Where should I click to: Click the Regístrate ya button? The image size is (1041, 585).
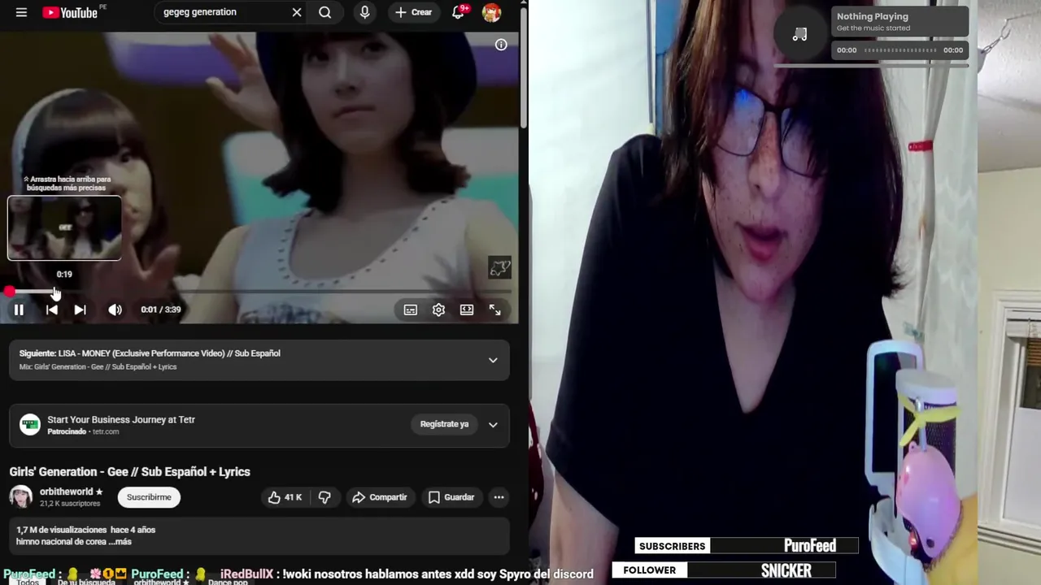coord(444,424)
